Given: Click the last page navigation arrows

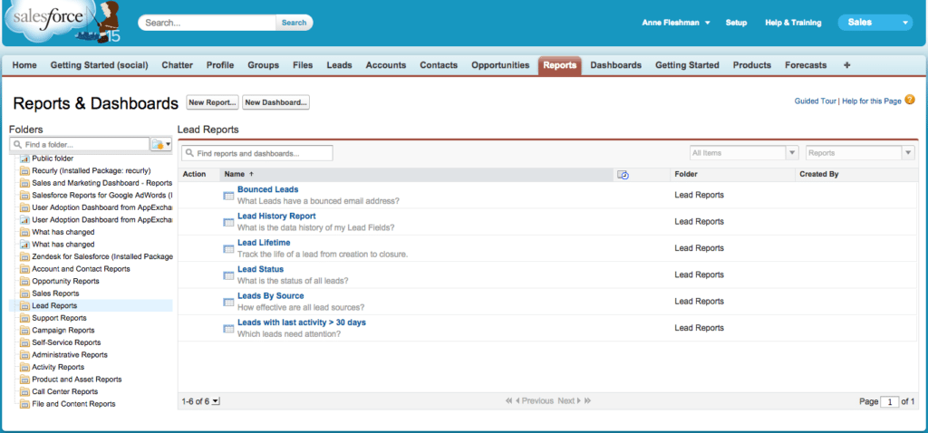Looking at the screenshot, I should 587,401.
